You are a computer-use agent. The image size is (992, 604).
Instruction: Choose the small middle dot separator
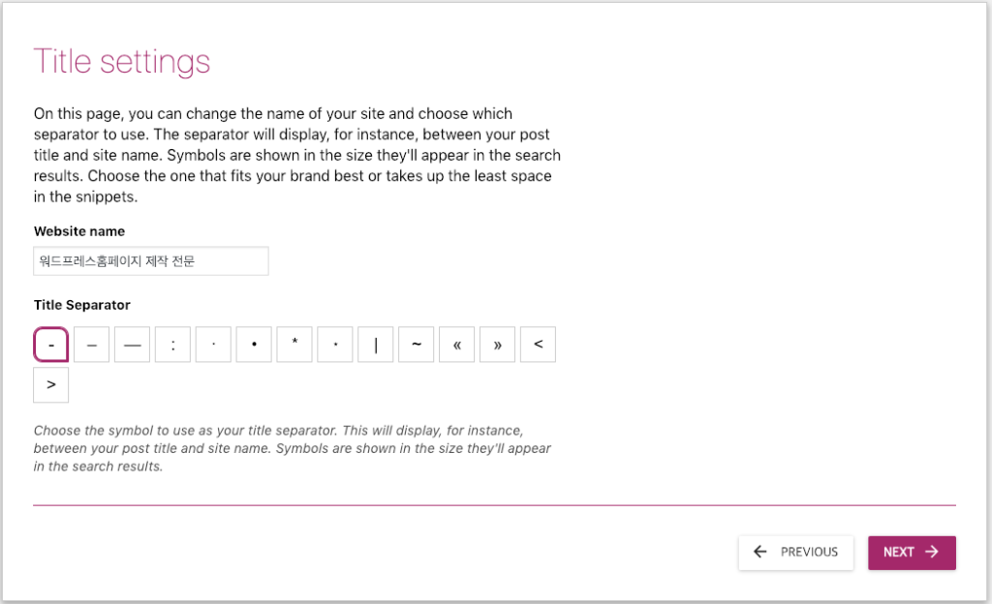(213, 345)
